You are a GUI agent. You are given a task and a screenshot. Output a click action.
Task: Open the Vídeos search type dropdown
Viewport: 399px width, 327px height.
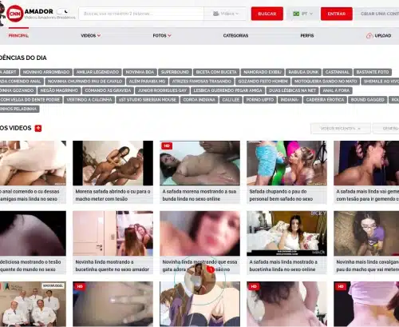226,14
